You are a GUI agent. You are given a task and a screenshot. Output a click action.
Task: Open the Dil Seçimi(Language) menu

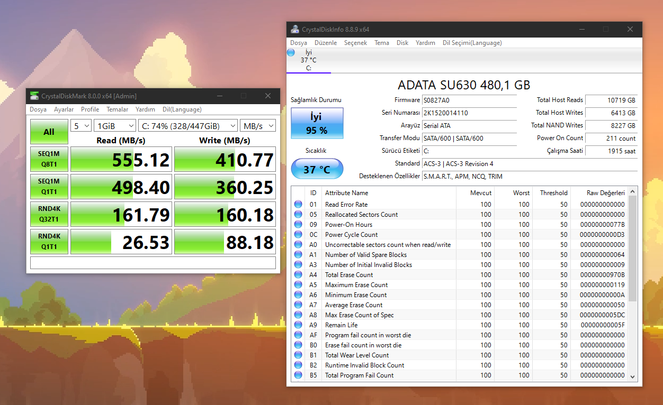coord(472,43)
